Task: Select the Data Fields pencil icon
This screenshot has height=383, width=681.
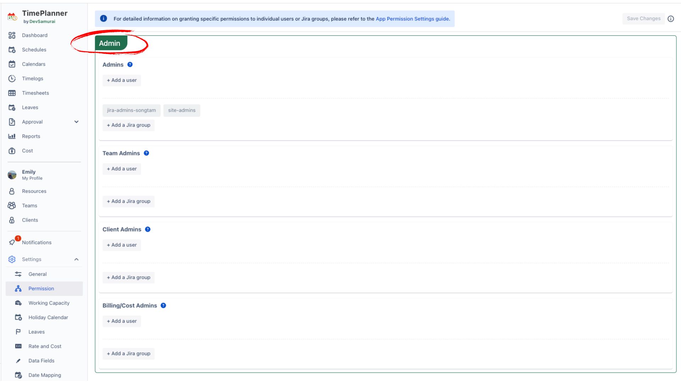Action: (18, 361)
